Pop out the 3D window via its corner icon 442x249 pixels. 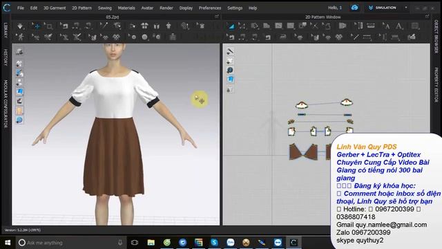tap(216, 17)
